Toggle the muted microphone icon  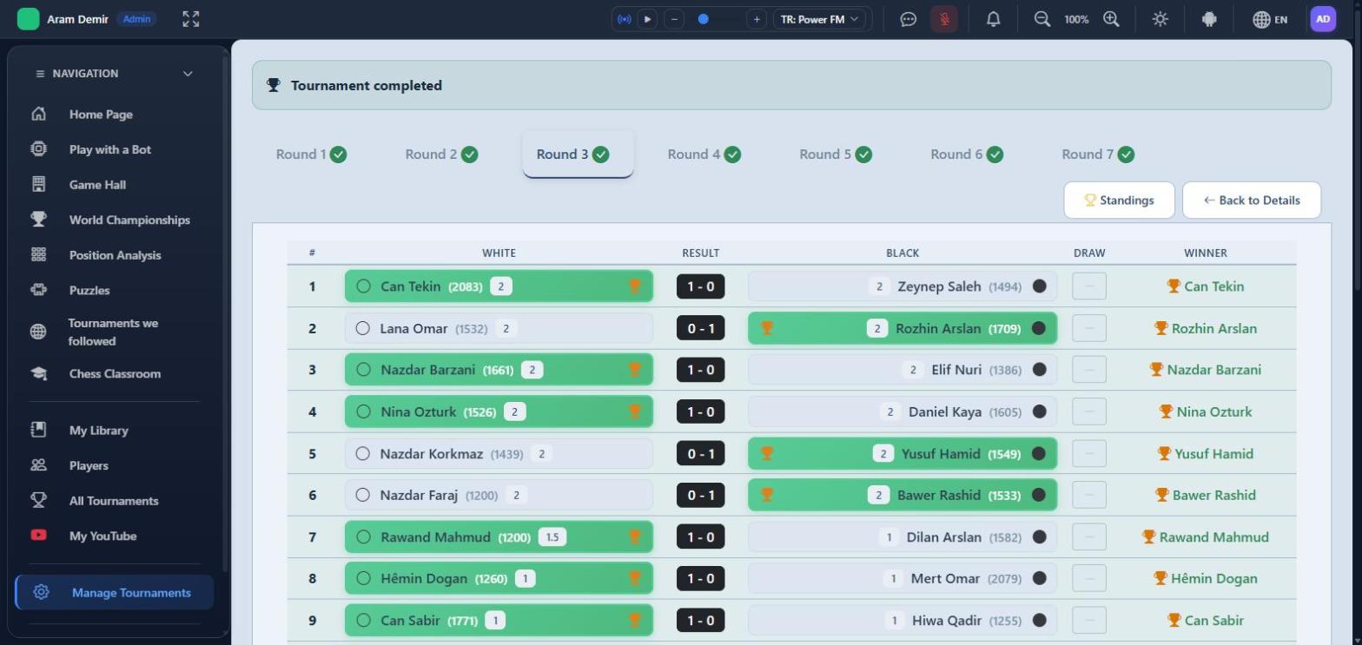[944, 19]
